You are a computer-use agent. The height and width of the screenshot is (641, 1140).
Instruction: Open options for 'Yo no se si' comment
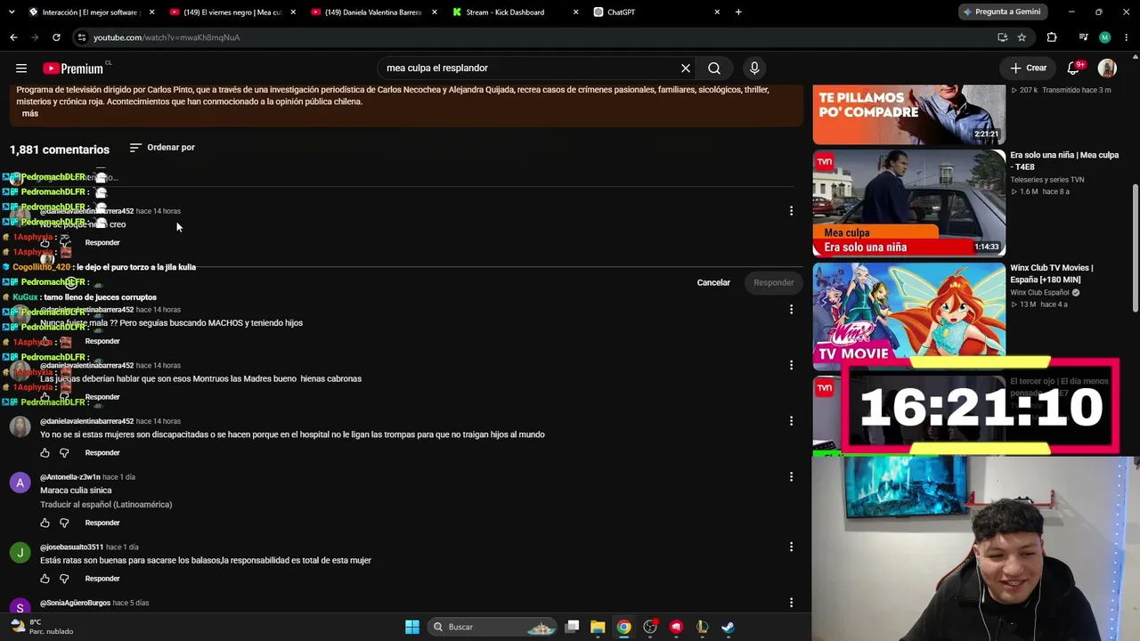791,421
